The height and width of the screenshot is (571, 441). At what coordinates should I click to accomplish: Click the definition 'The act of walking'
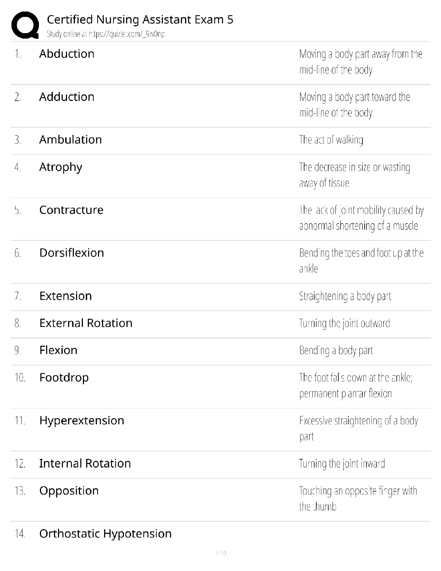(x=331, y=140)
